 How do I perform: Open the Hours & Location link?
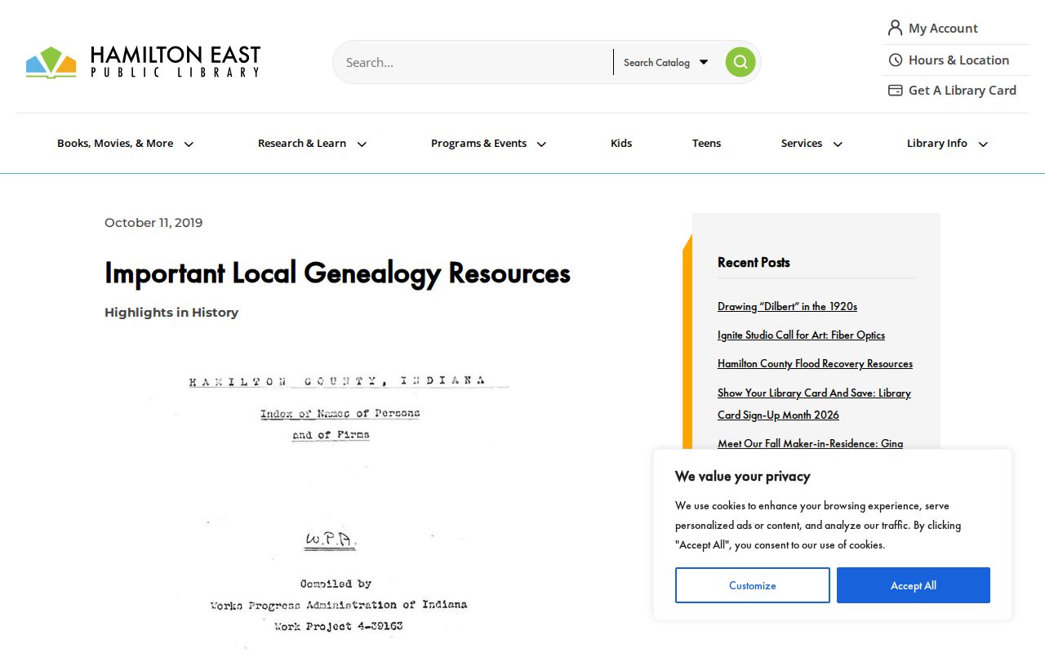(958, 60)
